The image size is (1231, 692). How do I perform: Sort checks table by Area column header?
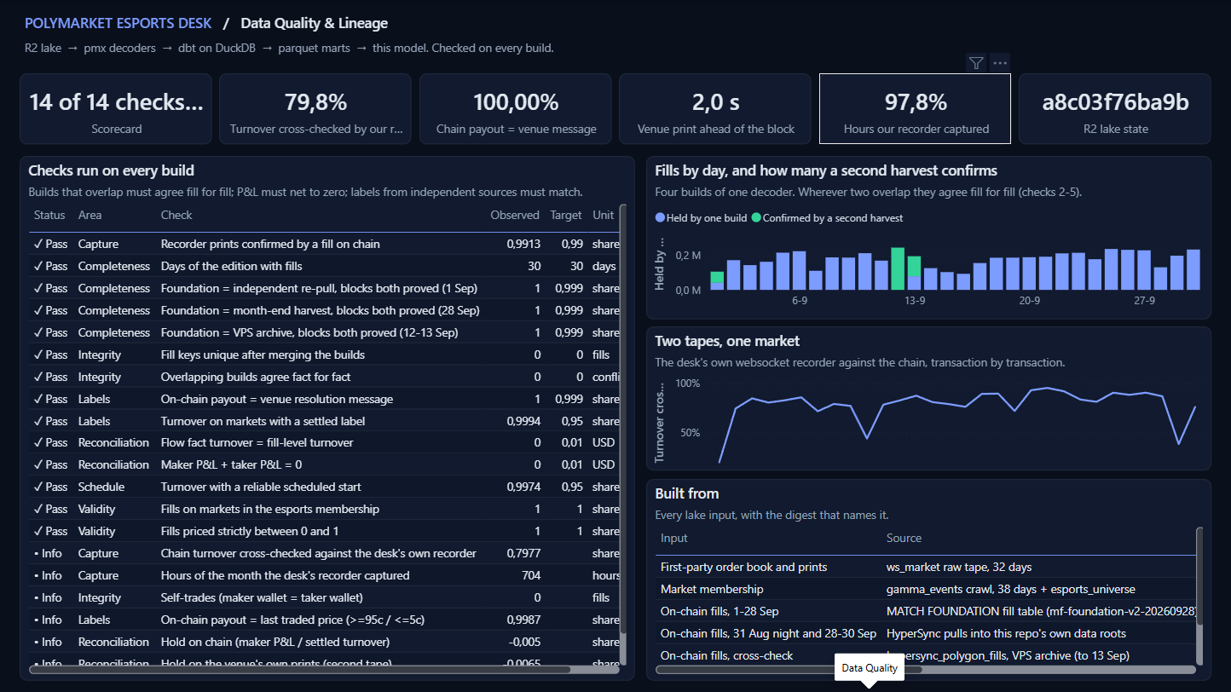[90, 215]
